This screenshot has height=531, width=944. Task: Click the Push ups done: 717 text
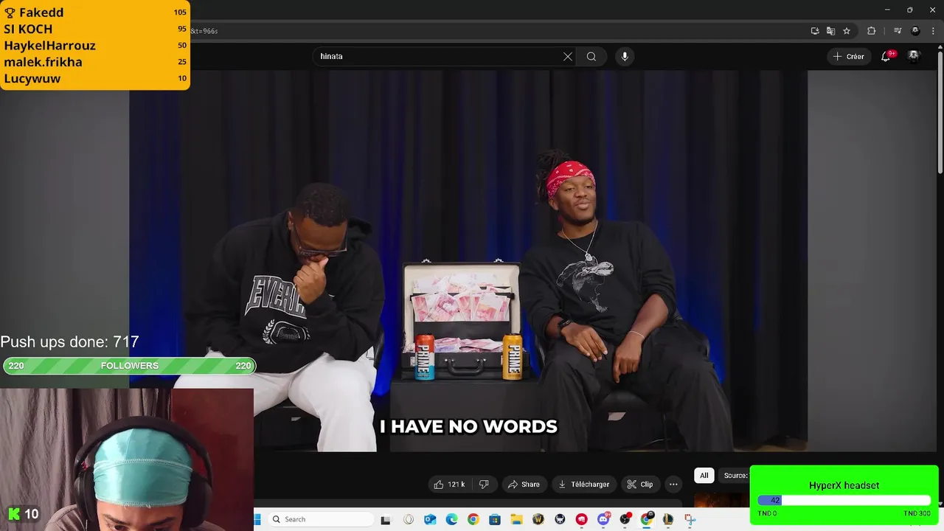coord(69,342)
